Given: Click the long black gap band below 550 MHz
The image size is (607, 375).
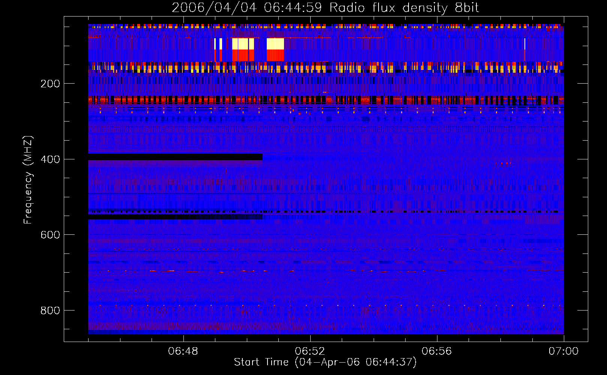Looking at the screenshot, I should tap(175, 217).
